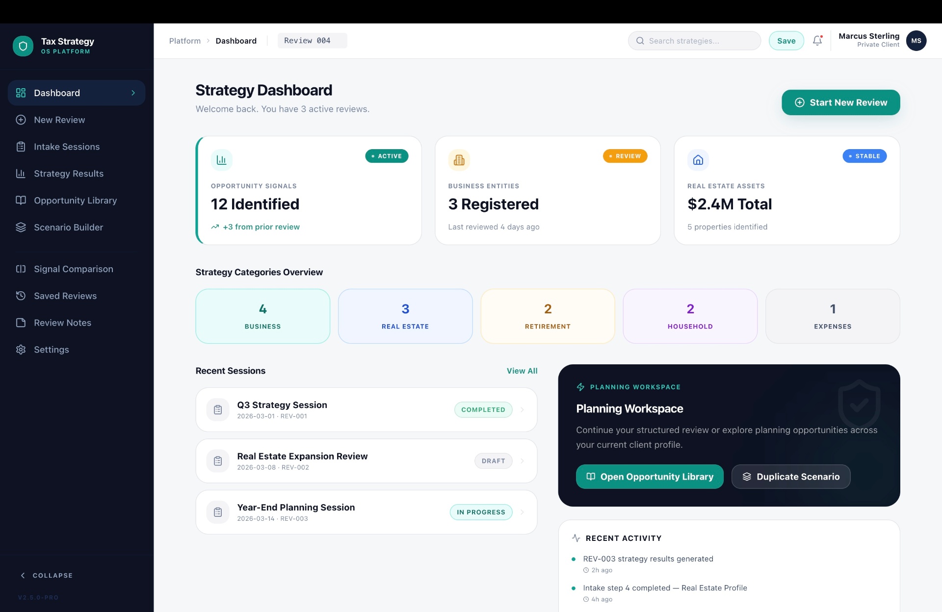The width and height of the screenshot is (942, 612).
Task: Click the Duplicate Scenario button
Action: [x=791, y=477]
